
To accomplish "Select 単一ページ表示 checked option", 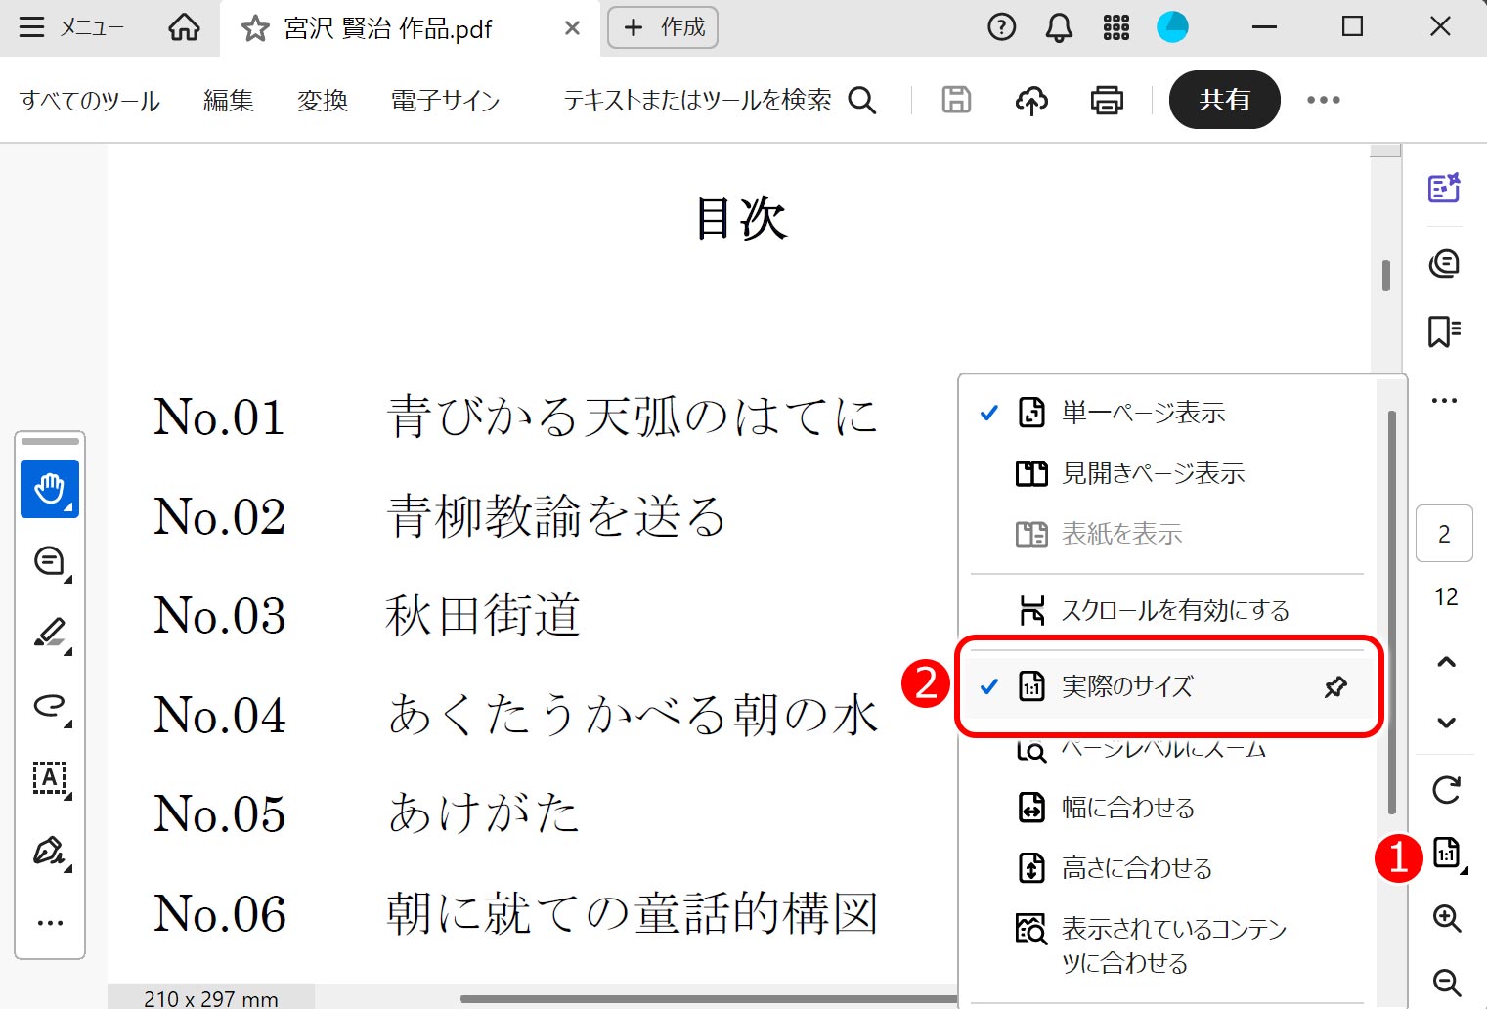I will [x=1142, y=413].
